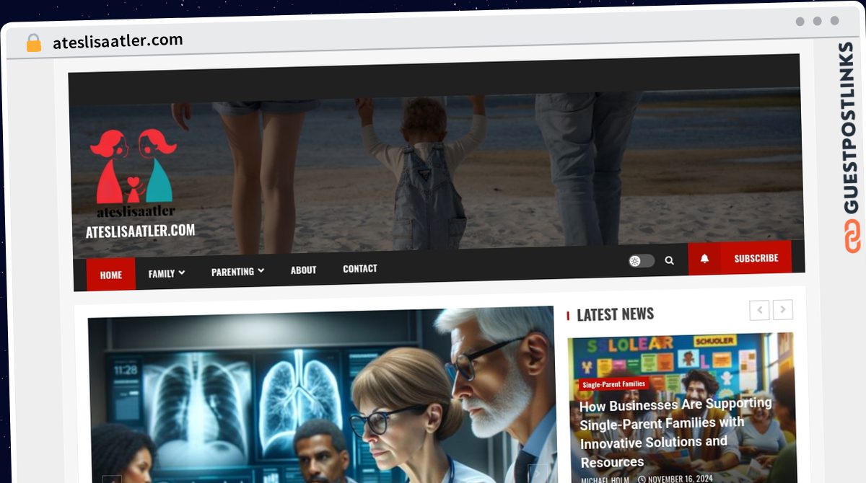Open the About page
The height and width of the screenshot is (483, 866).
(303, 270)
